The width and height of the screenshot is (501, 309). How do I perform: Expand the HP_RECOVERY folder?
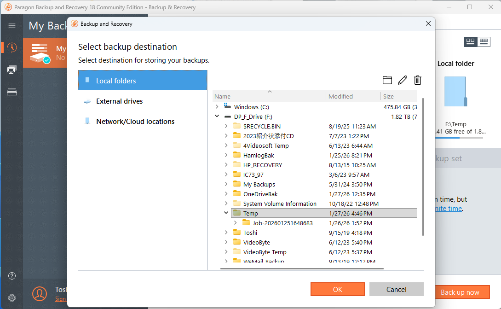[x=226, y=165]
